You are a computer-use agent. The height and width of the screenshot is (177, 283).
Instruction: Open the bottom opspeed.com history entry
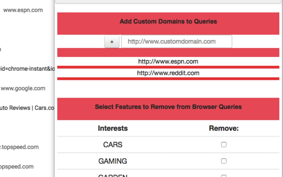coord(17,167)
